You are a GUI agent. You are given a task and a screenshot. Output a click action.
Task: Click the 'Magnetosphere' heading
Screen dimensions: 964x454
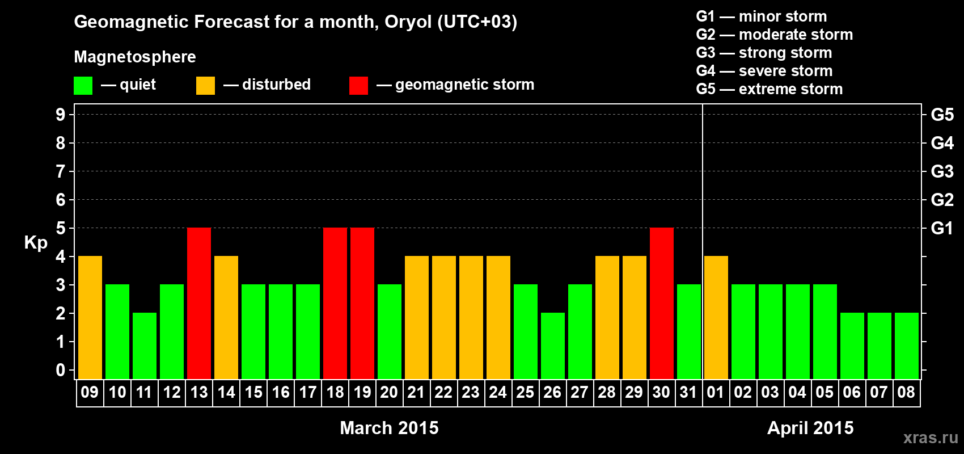click(135, 57)
